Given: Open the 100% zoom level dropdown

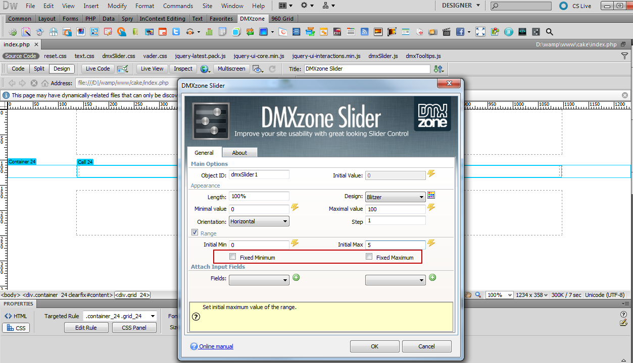Looking at the screenshot, I should tap(500, 295).
